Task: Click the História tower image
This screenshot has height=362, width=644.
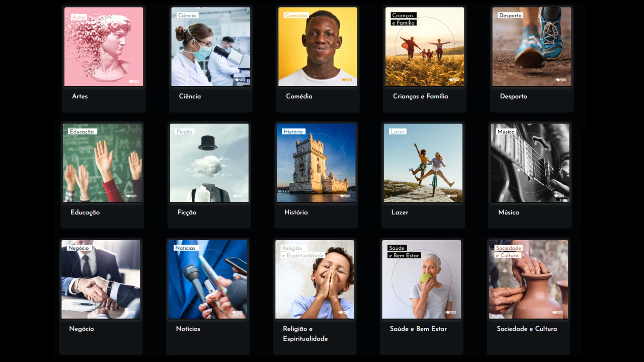Action: [316, 163]
